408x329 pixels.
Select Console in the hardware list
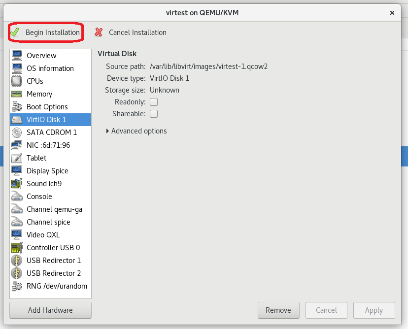(x=50, y=197)
